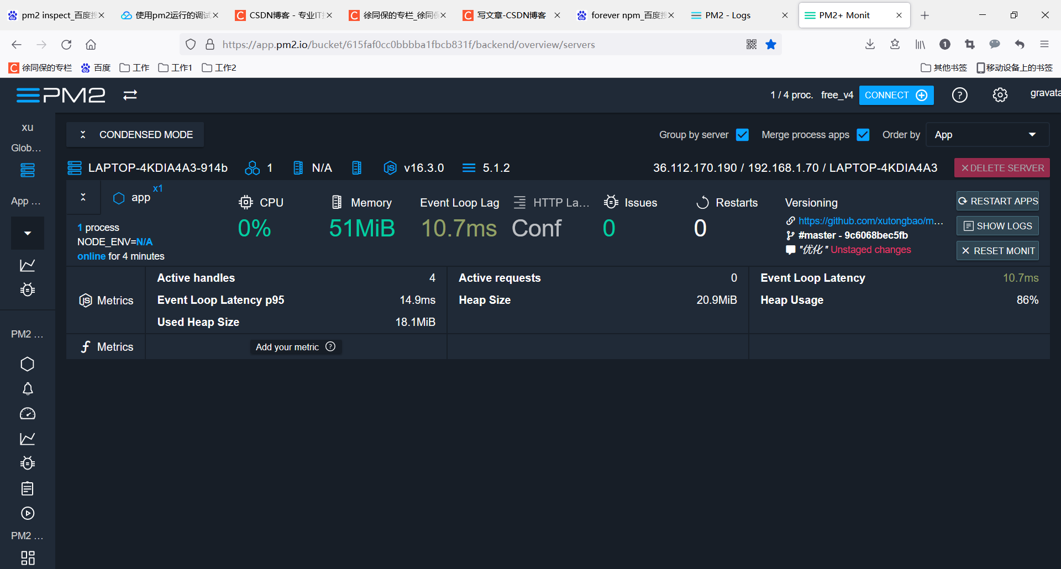Open the browser downloads icon

pos(870,44)
